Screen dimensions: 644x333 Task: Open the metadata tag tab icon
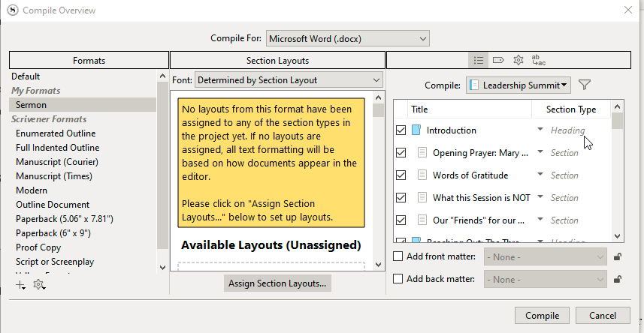(497, 60)
